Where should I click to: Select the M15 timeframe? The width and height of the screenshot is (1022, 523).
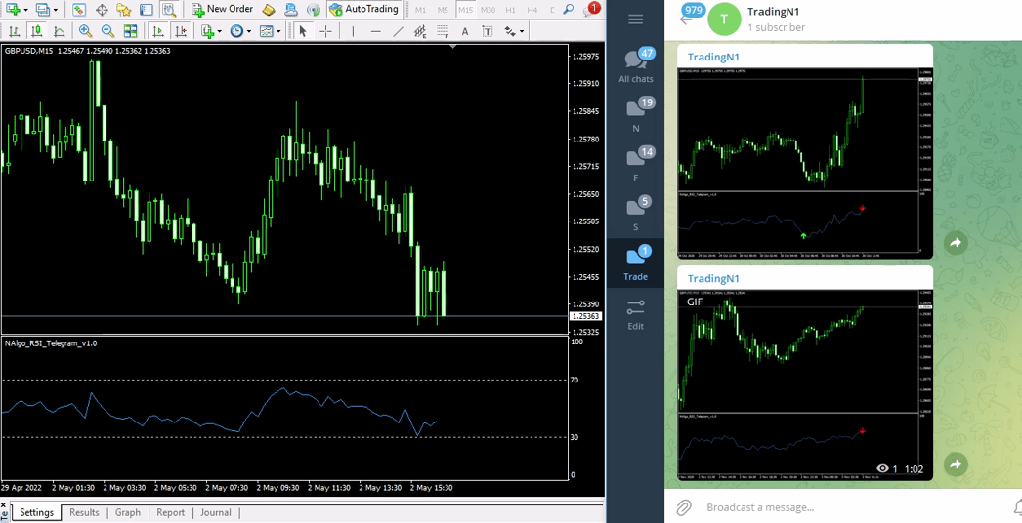pos(465,10)
